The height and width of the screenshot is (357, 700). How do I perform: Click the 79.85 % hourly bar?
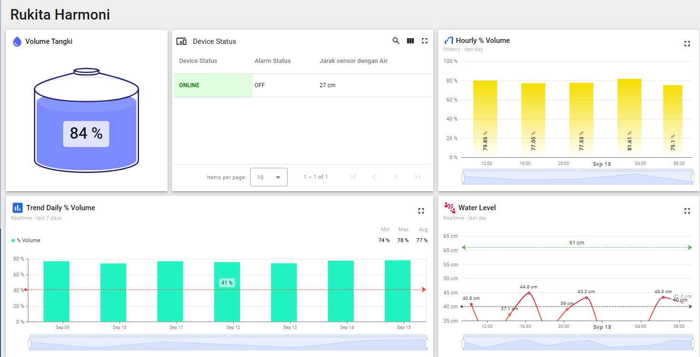tap(485, 119)
